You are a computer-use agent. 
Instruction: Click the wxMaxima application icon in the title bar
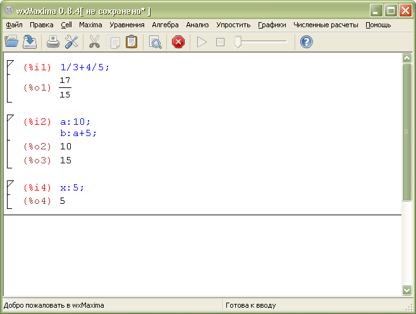coord(9,11)
